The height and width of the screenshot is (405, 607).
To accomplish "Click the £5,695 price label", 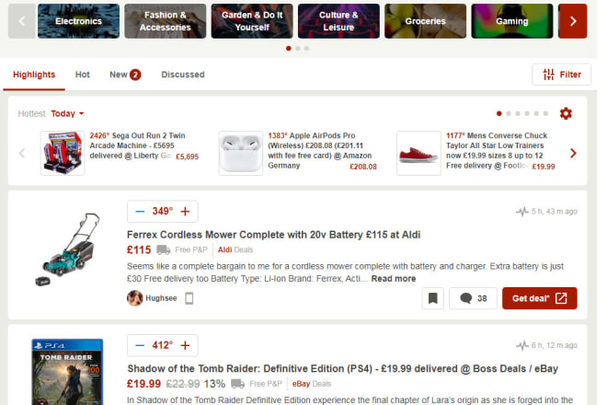I will [x=187, y=156].
